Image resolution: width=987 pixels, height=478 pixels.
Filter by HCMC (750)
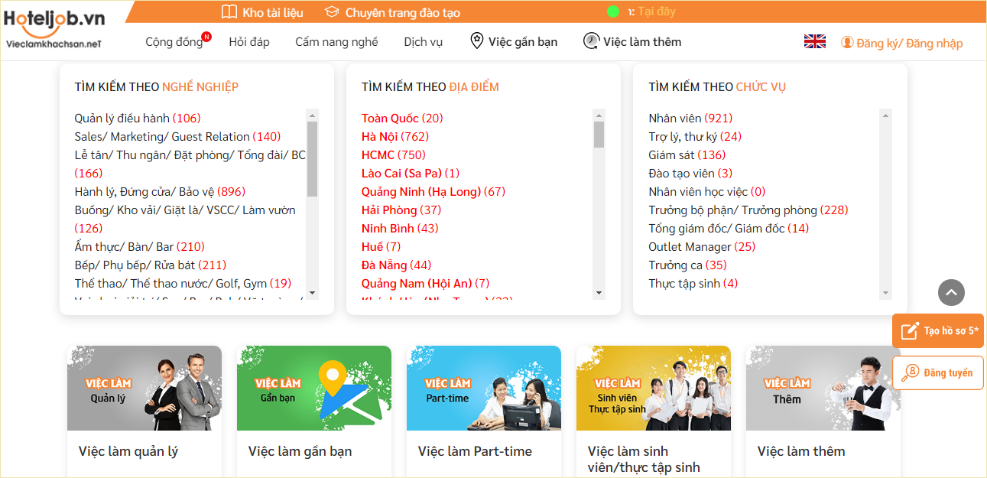394,154
